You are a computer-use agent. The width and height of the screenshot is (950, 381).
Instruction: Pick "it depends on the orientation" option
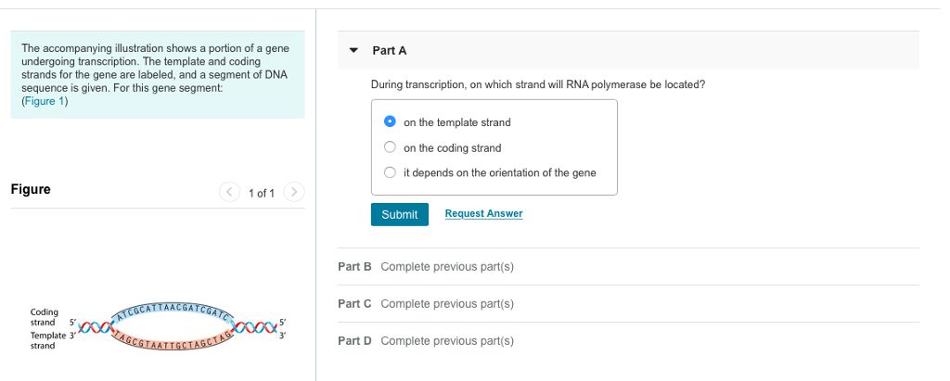click(391, 172)
